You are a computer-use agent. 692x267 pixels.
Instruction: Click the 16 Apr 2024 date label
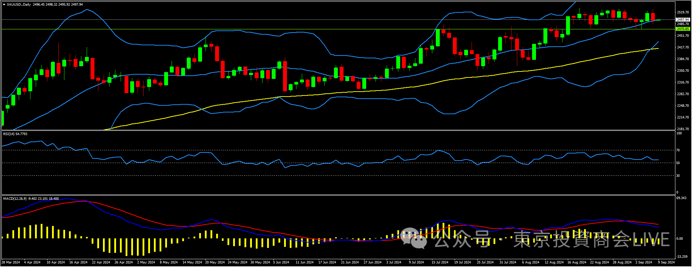point(78,262)
